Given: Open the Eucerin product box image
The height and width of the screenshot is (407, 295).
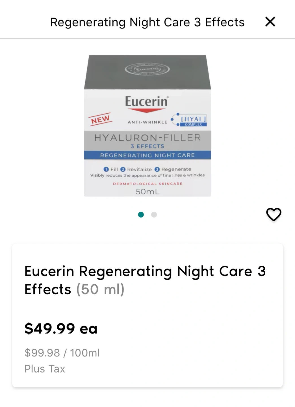Looking at the screenshot, I should pos(147,126).
